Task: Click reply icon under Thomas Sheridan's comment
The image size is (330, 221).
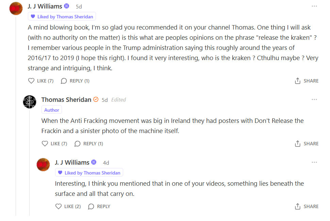Action: click(78, 144)
